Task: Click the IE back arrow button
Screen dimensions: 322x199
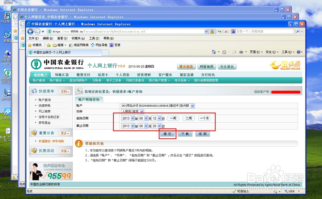Action: click(30, 31)
